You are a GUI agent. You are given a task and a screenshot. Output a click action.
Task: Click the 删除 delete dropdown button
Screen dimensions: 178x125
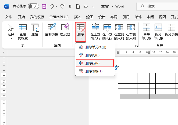81,32
